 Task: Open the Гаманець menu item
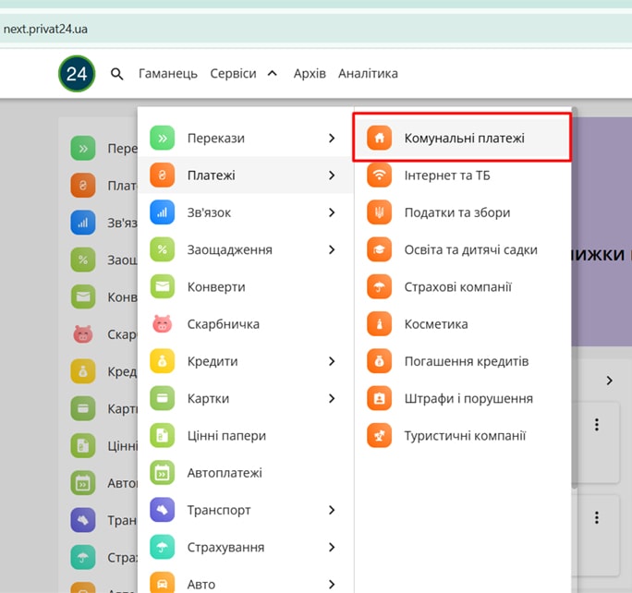(x=168, y=74)
